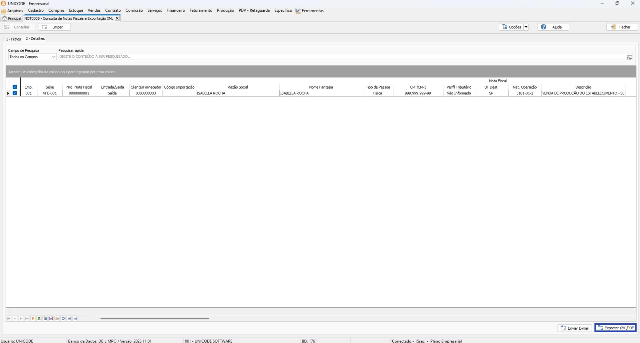Click the expand all plus icon
This screenshot has height=343, width=640.
point(69,318)
